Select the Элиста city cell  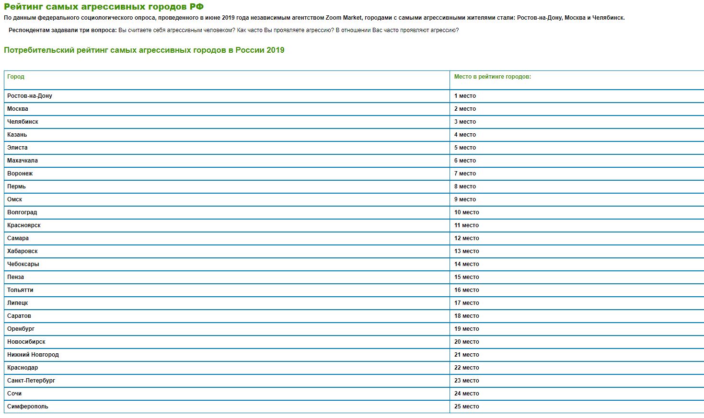pos(17,148)
